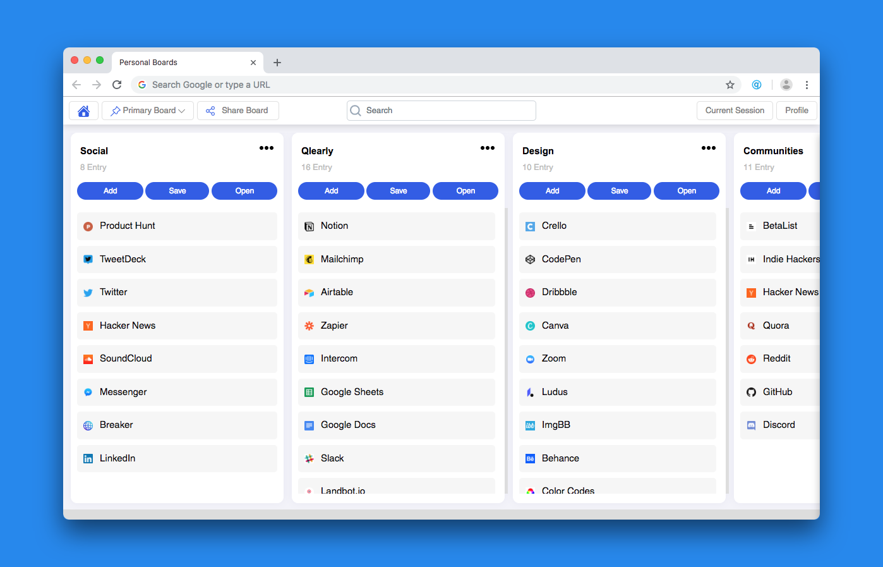Open the Quora entry
The height and width of the screenshot is (567, 883).
pos(779,326)
